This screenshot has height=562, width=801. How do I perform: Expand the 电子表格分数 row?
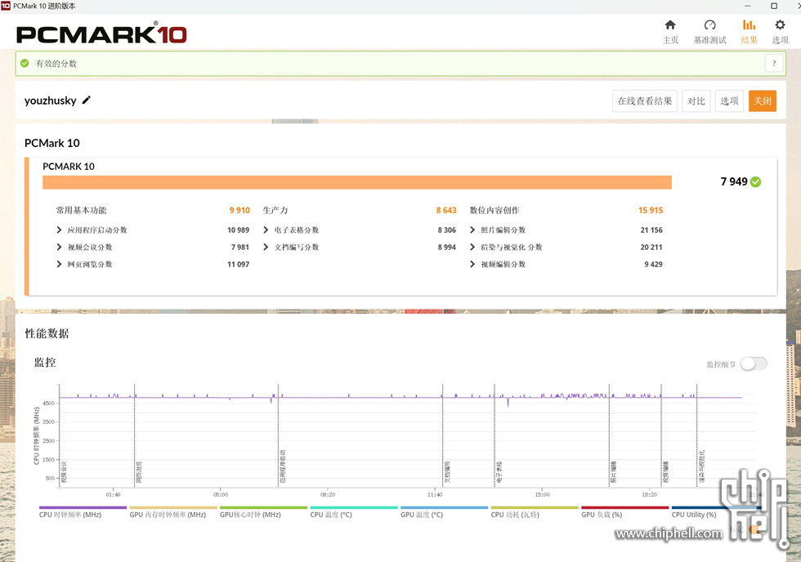(x=266, y=230)
